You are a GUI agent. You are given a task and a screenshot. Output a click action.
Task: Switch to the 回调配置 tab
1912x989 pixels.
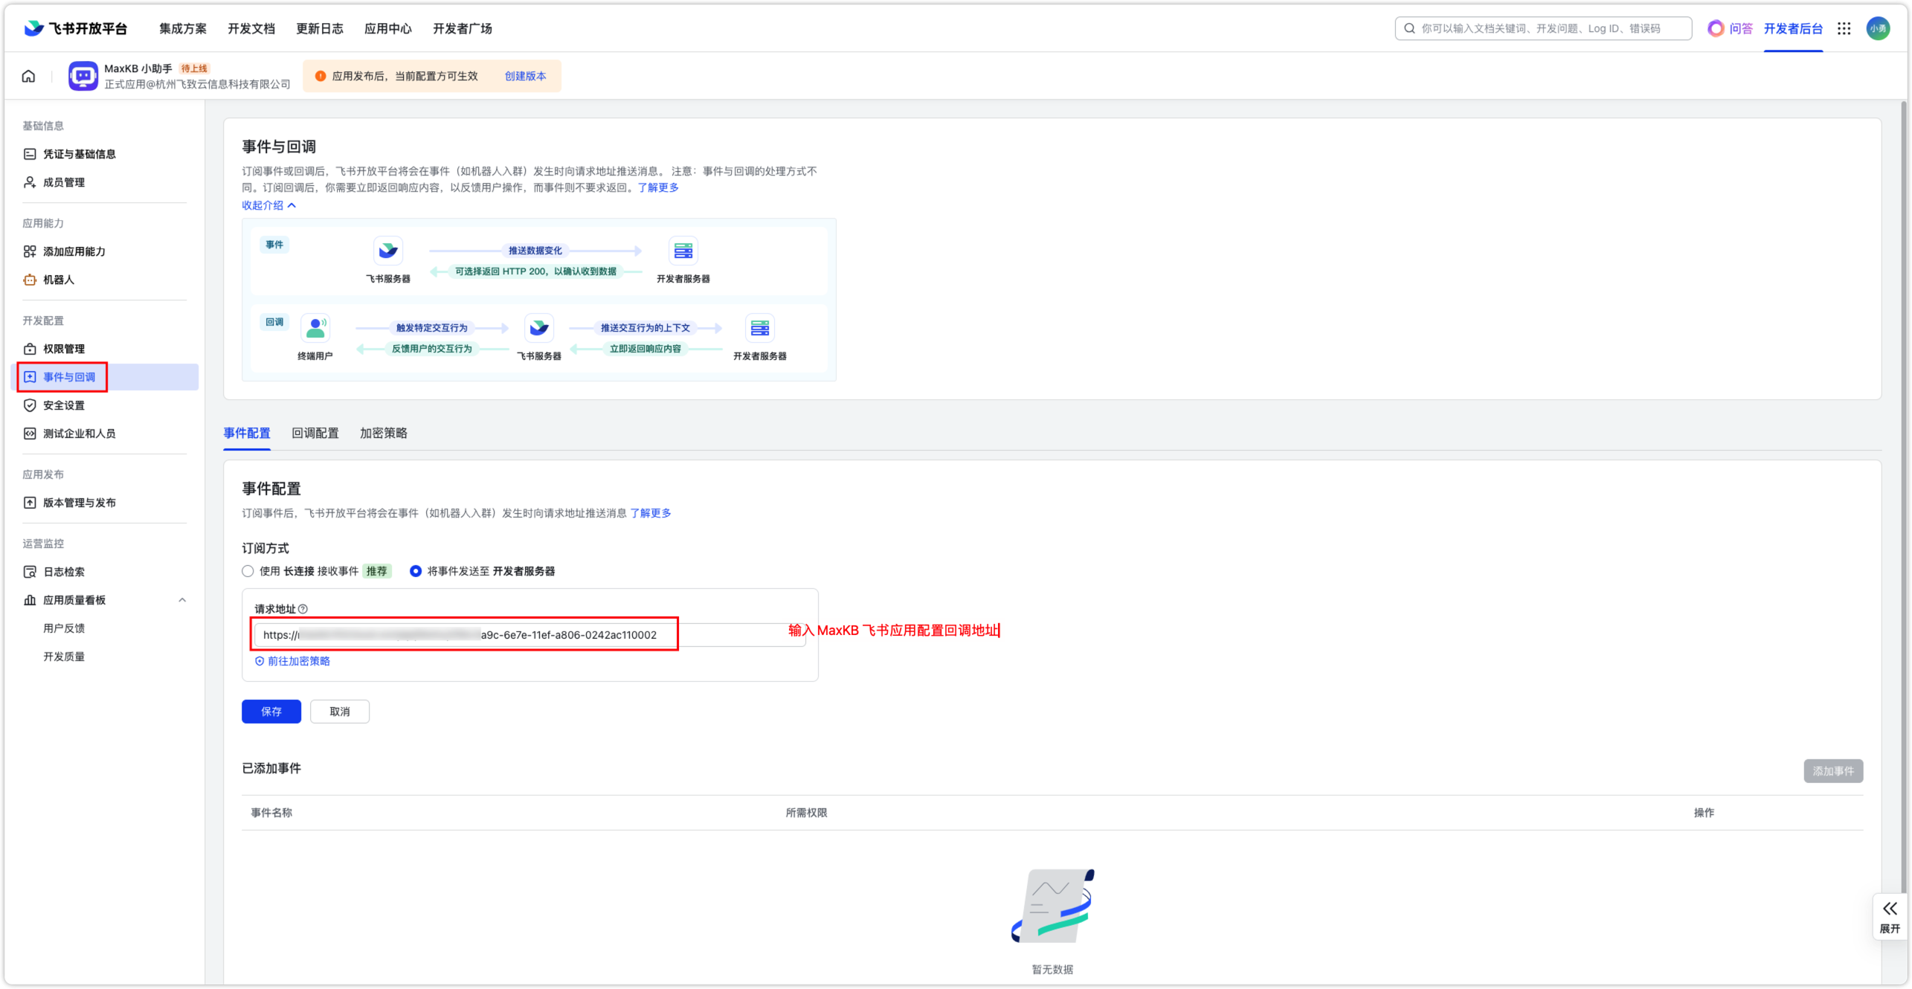[315, 433]
